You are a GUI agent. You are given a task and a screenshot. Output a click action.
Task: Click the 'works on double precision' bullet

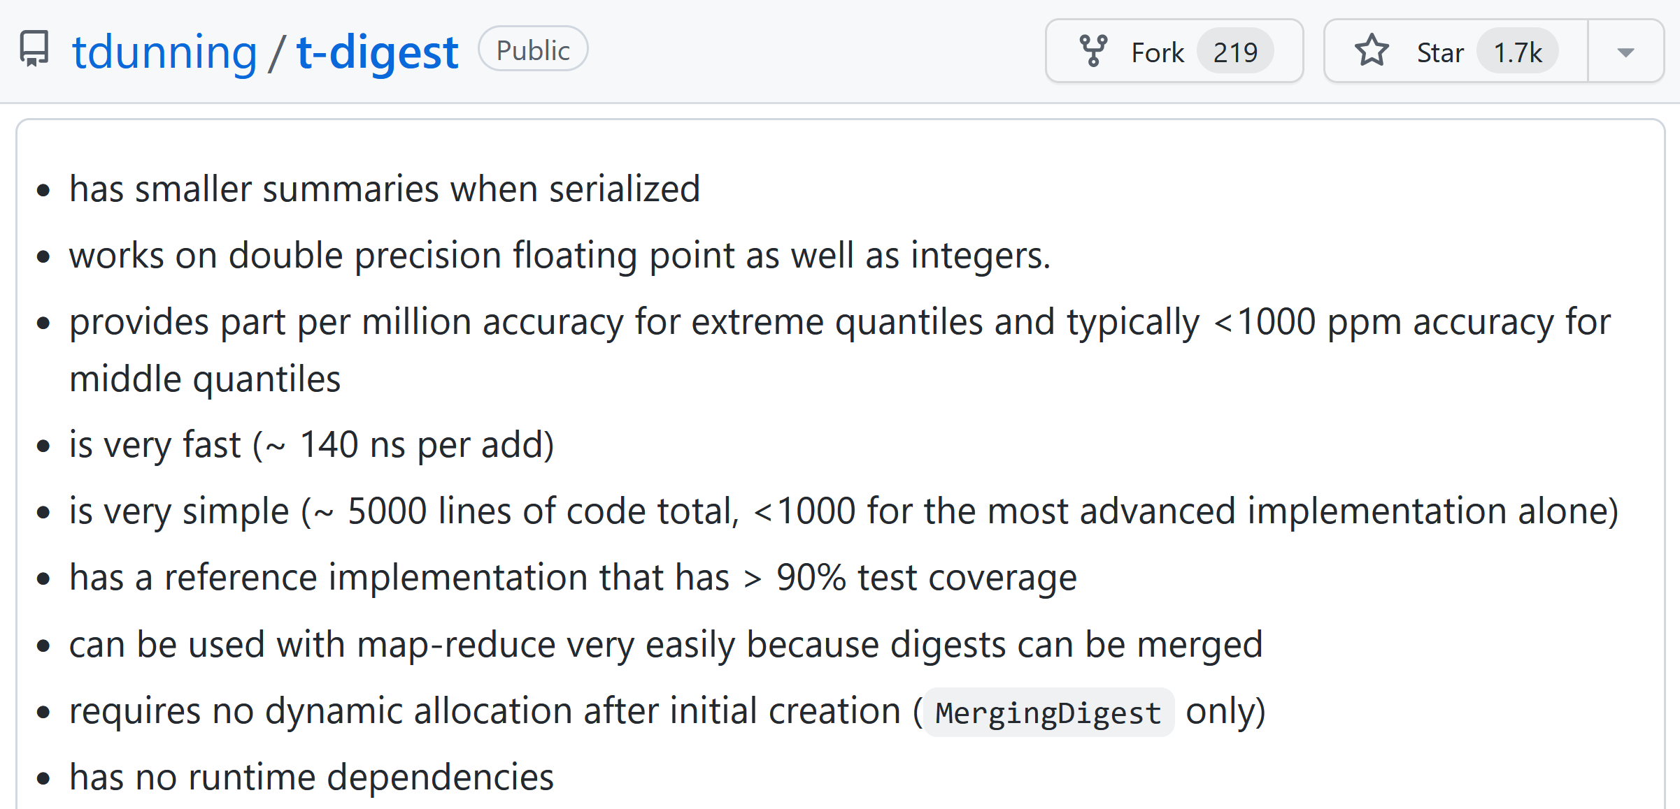(x=560, y=256)
